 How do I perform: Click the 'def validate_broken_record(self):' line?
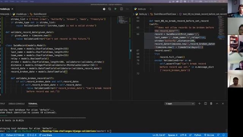(32, 78)
